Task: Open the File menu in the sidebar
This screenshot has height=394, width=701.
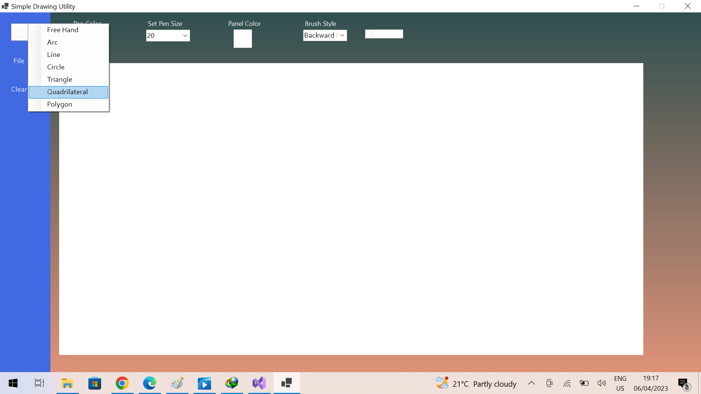Action: pyautogui.click(x=19, y=61)
